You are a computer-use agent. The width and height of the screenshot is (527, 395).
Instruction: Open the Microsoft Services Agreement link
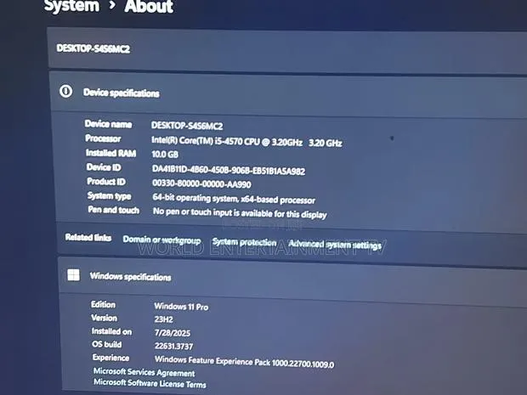pos(144,372)
